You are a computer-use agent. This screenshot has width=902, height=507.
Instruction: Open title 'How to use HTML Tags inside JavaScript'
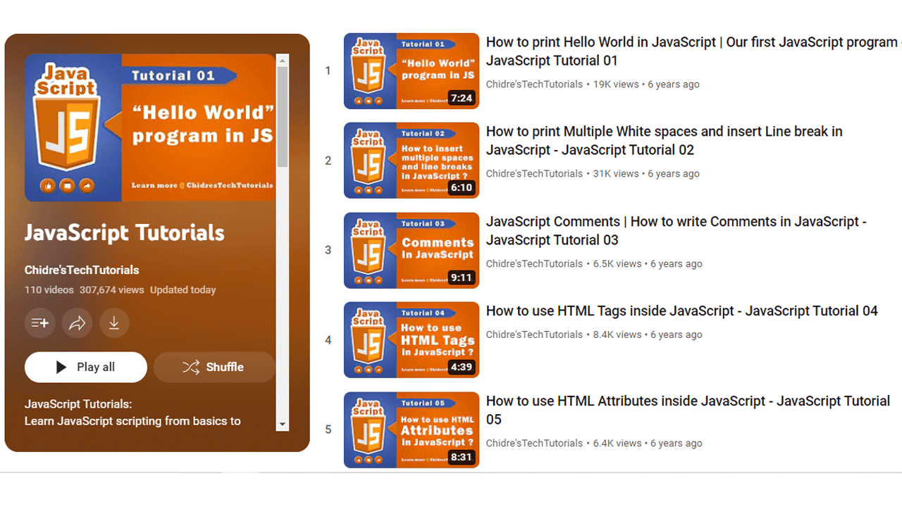pyautogui.click(x=682, y=311)
